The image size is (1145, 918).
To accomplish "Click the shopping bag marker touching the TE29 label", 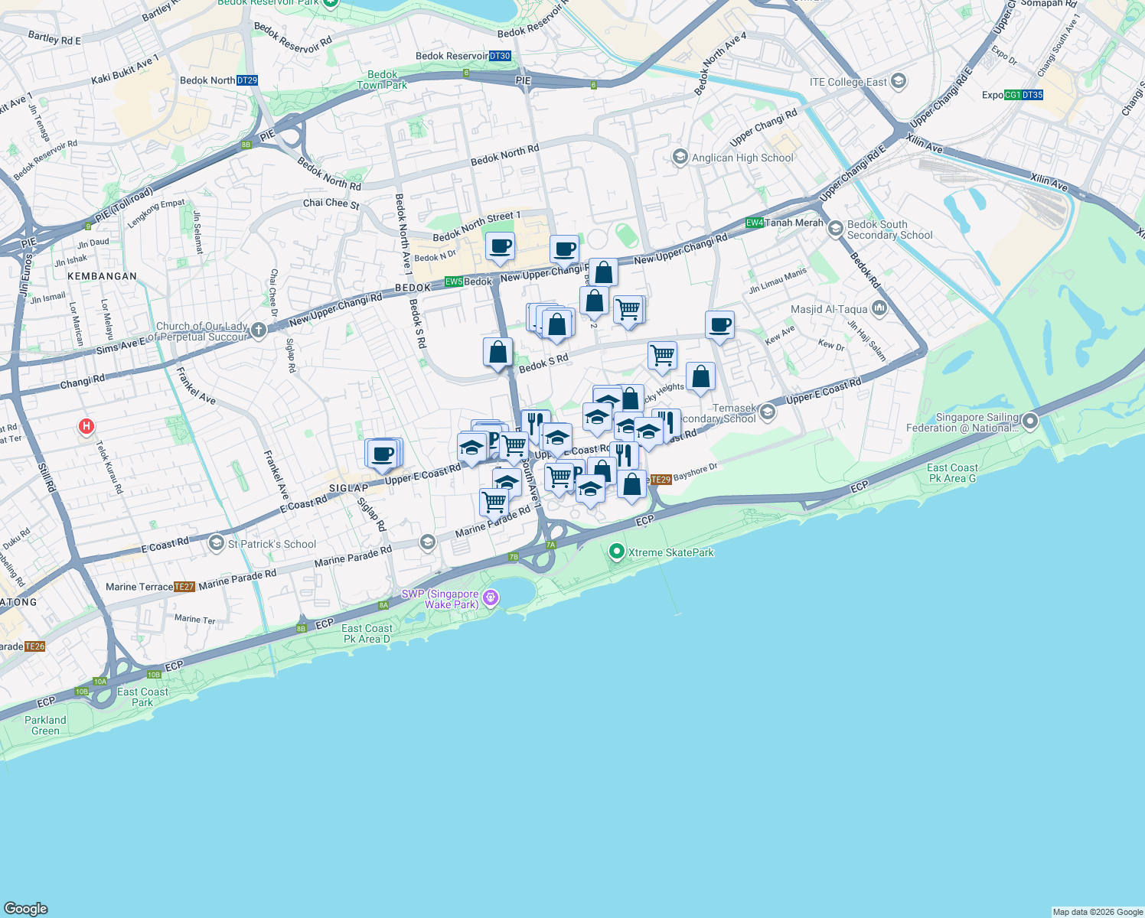I will (x=631, y=486).
